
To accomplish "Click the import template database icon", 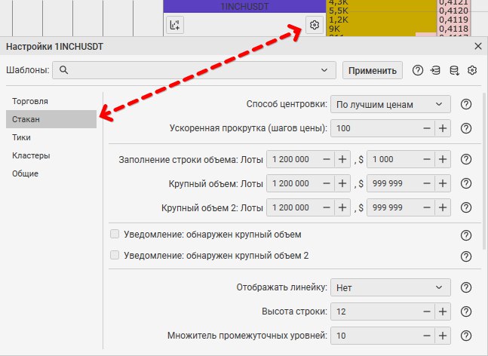I will point(436,70).
